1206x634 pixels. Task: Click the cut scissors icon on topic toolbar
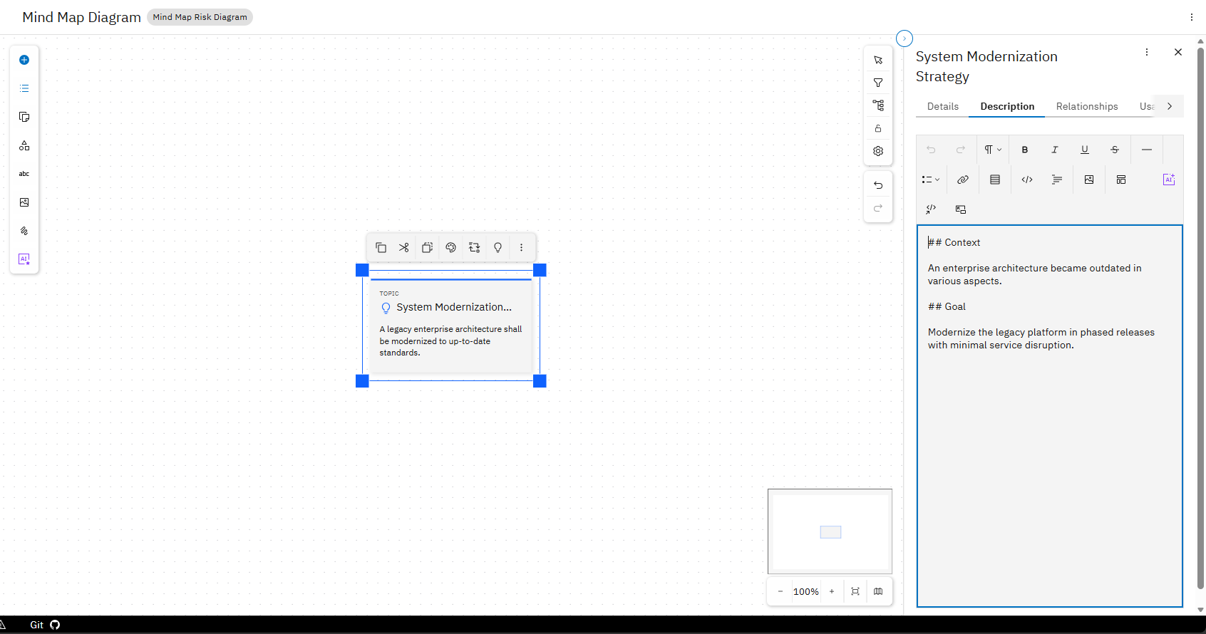(404, 247)
